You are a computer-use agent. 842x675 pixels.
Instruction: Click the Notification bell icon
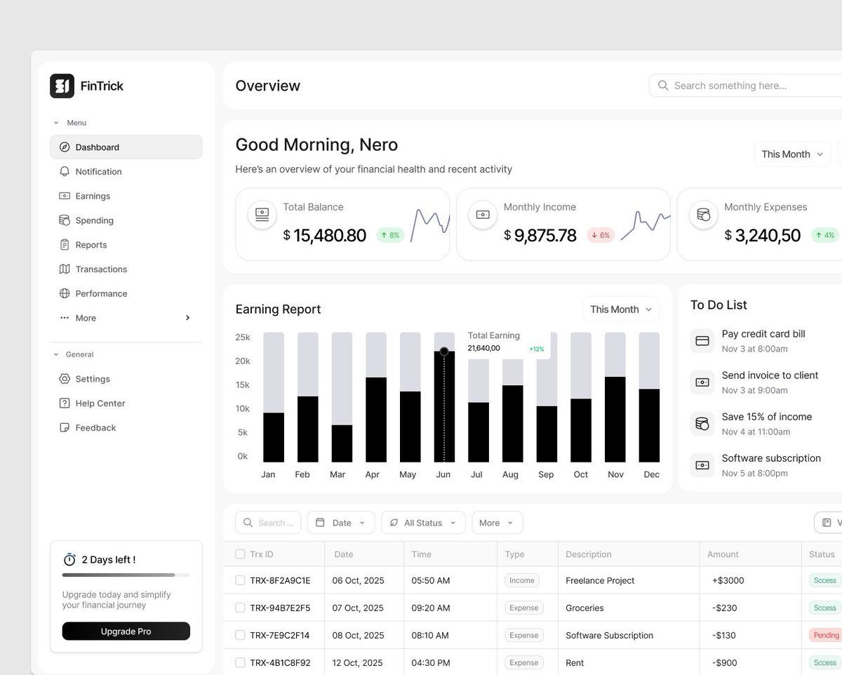(65, 171)
